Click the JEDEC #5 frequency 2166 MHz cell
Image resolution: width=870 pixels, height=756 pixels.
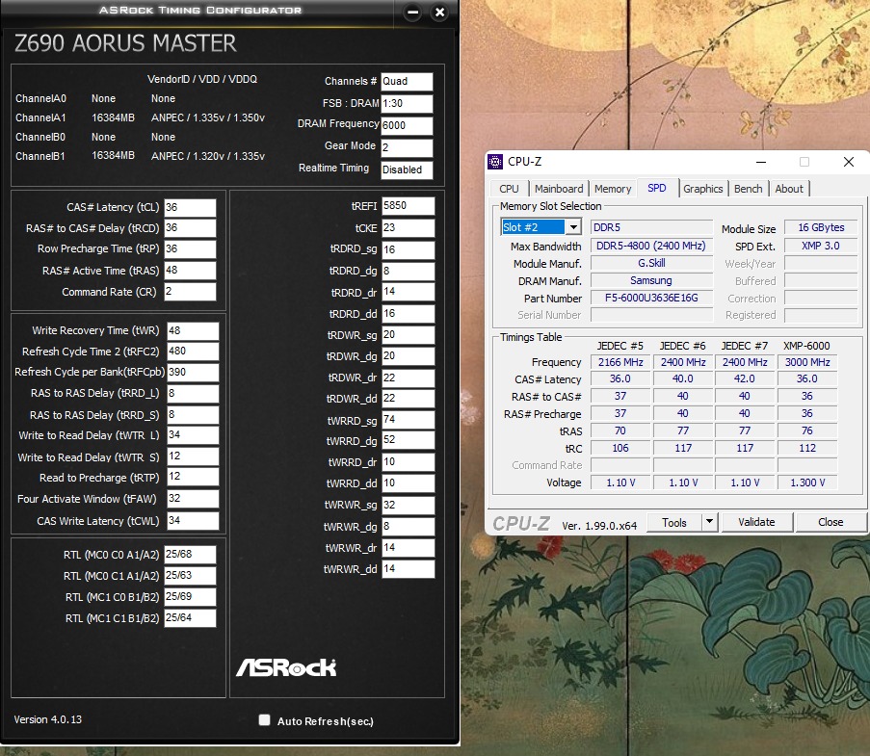[620, 362]
